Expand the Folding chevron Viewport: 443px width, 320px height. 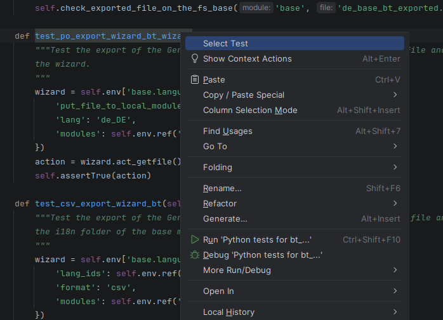pos(395,167)
